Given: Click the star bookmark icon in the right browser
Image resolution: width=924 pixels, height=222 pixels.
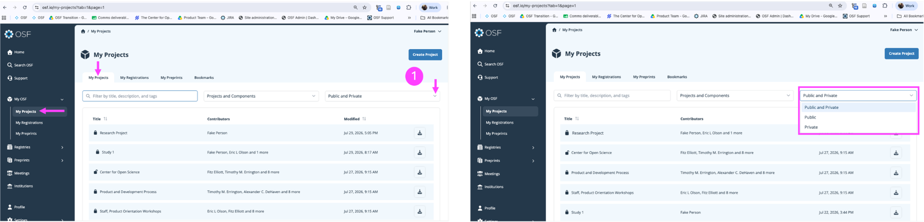Looking at the screenshot, I should [x=840, y=6].
